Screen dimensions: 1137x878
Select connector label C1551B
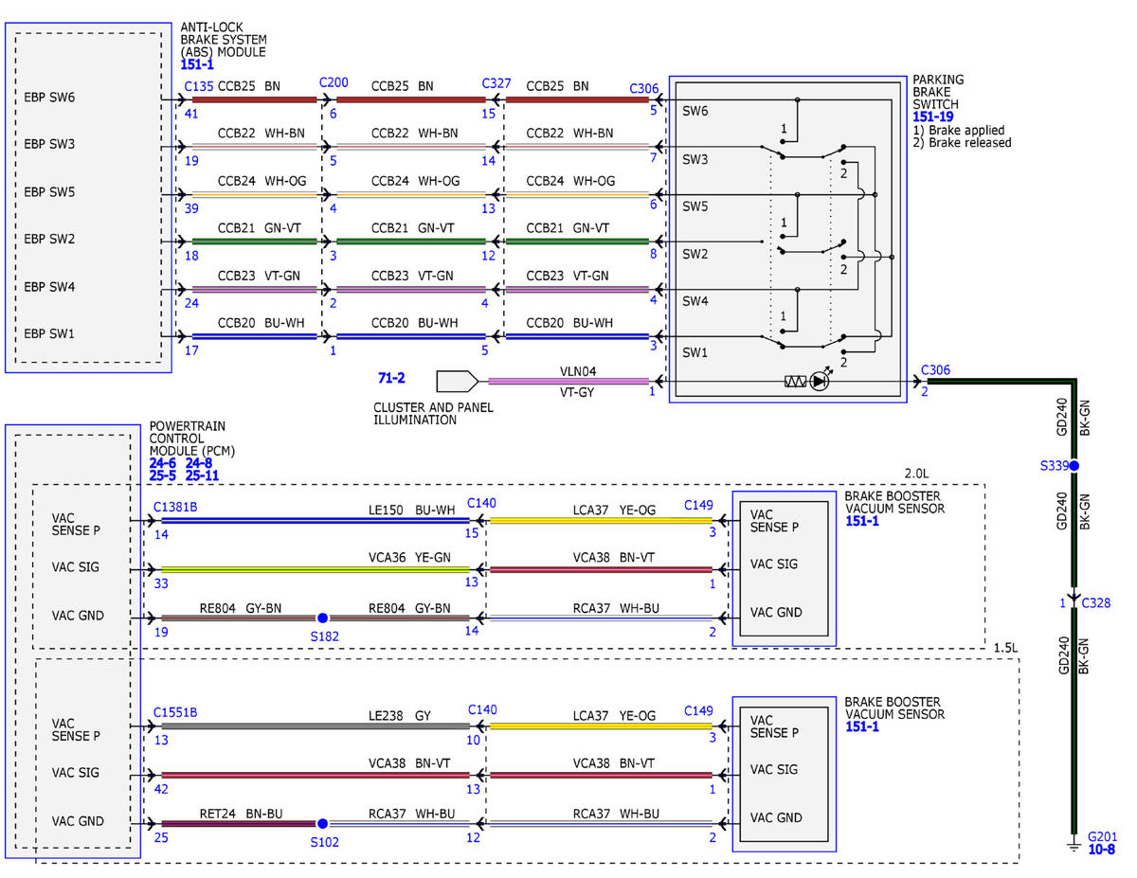coord(175,713)
